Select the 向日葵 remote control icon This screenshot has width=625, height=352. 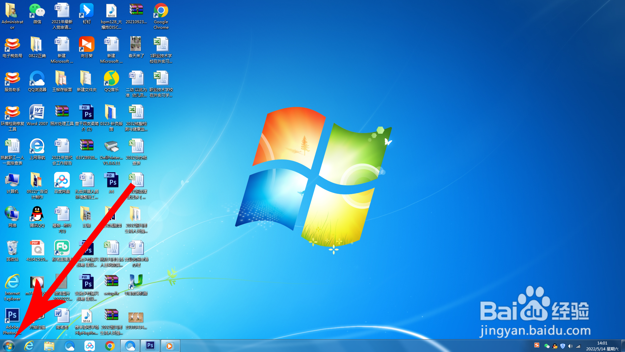[x=87, y=48]
